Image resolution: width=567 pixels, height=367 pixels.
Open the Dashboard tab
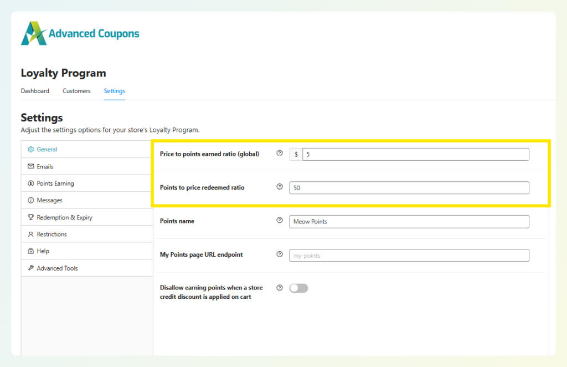click(35, 90)
